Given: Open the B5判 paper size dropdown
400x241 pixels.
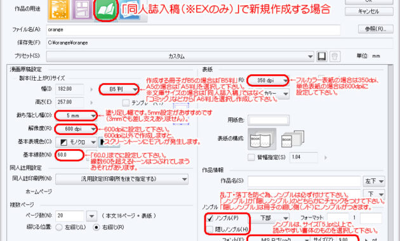Looking at the screenshot, I should [119, 89].
